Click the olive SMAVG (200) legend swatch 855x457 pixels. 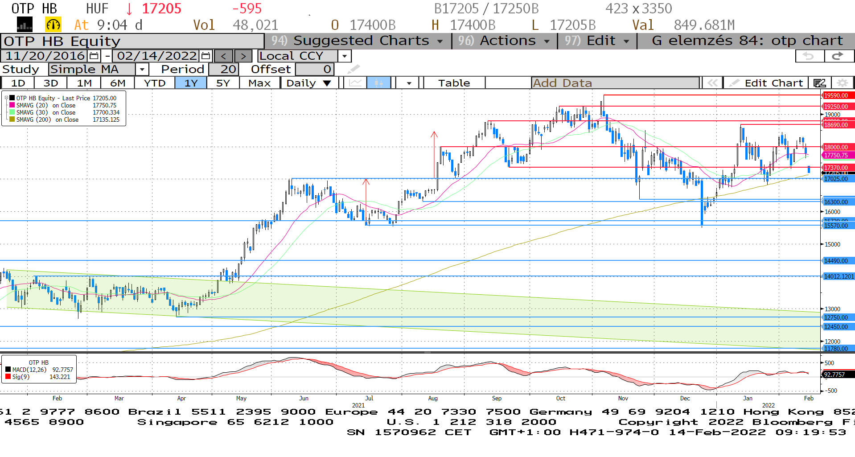(12, 119)
